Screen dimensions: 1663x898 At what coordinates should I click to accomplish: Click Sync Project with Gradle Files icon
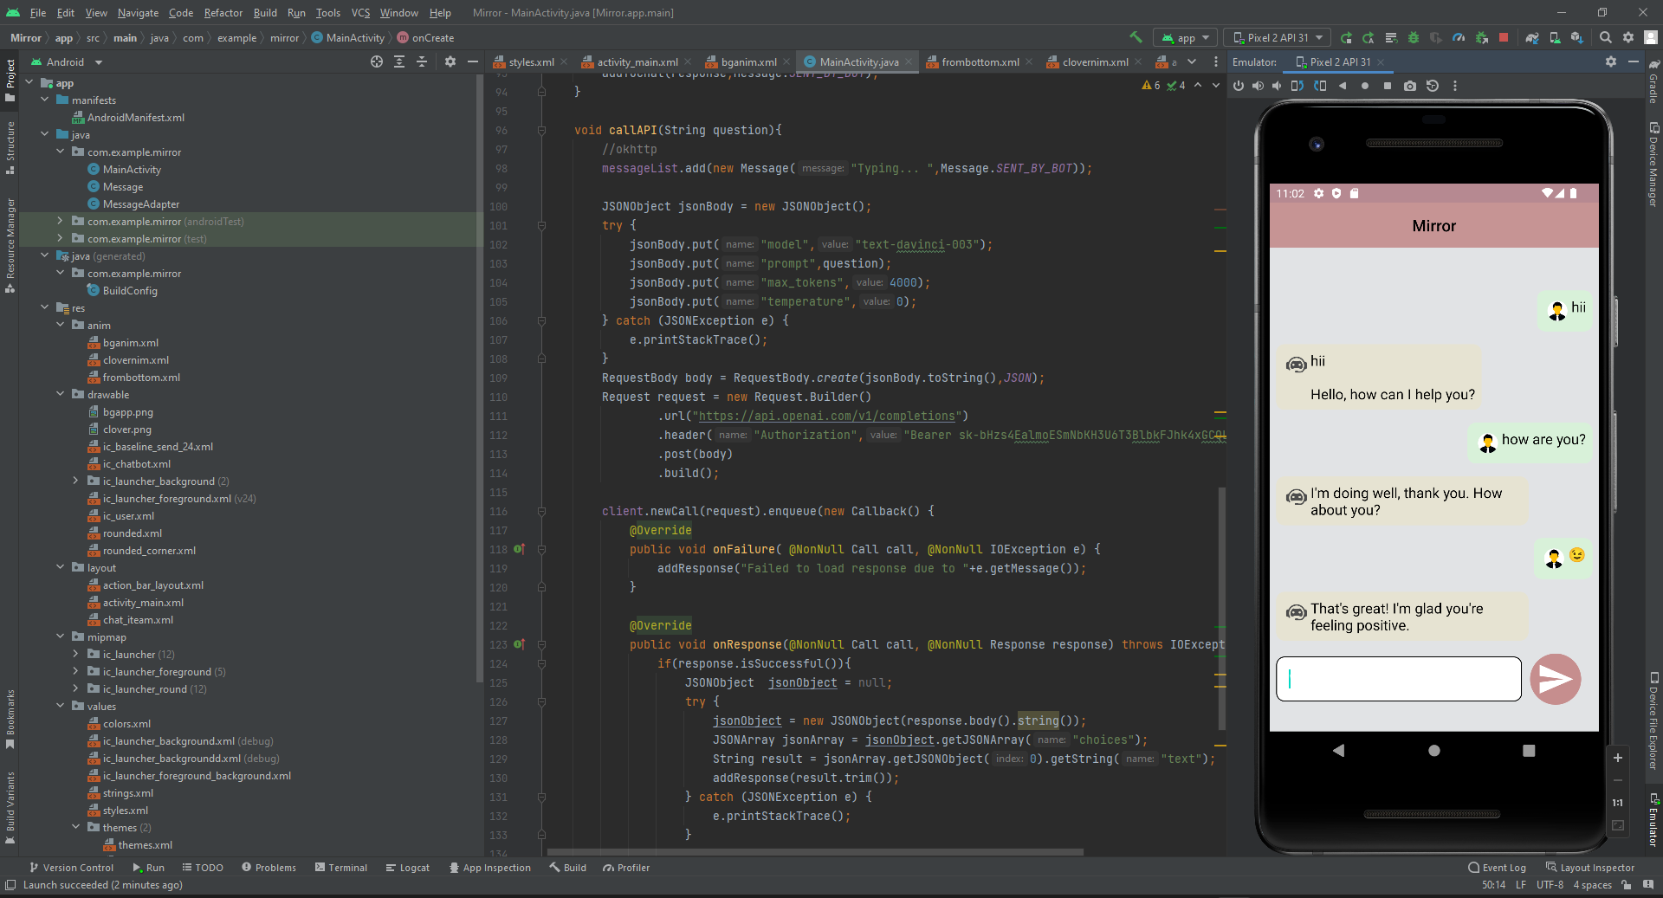pos(1531,37)
